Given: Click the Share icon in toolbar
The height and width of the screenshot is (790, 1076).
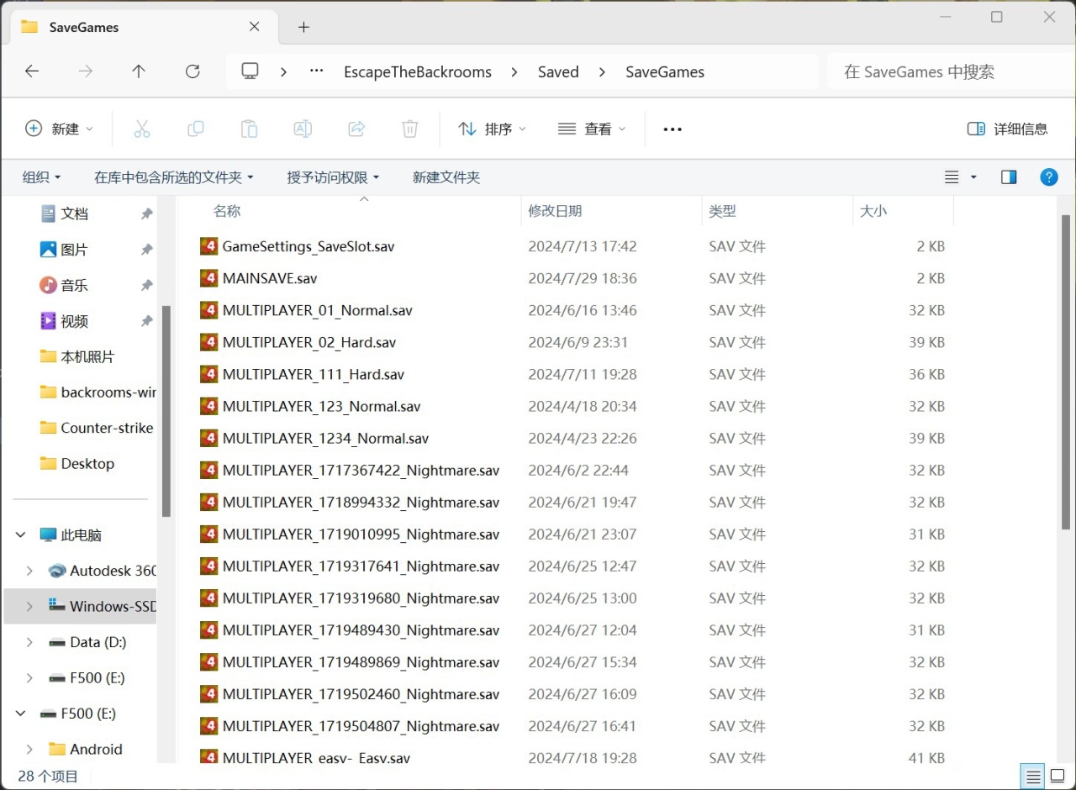Looking at the screenshot, I should [356, 129].
